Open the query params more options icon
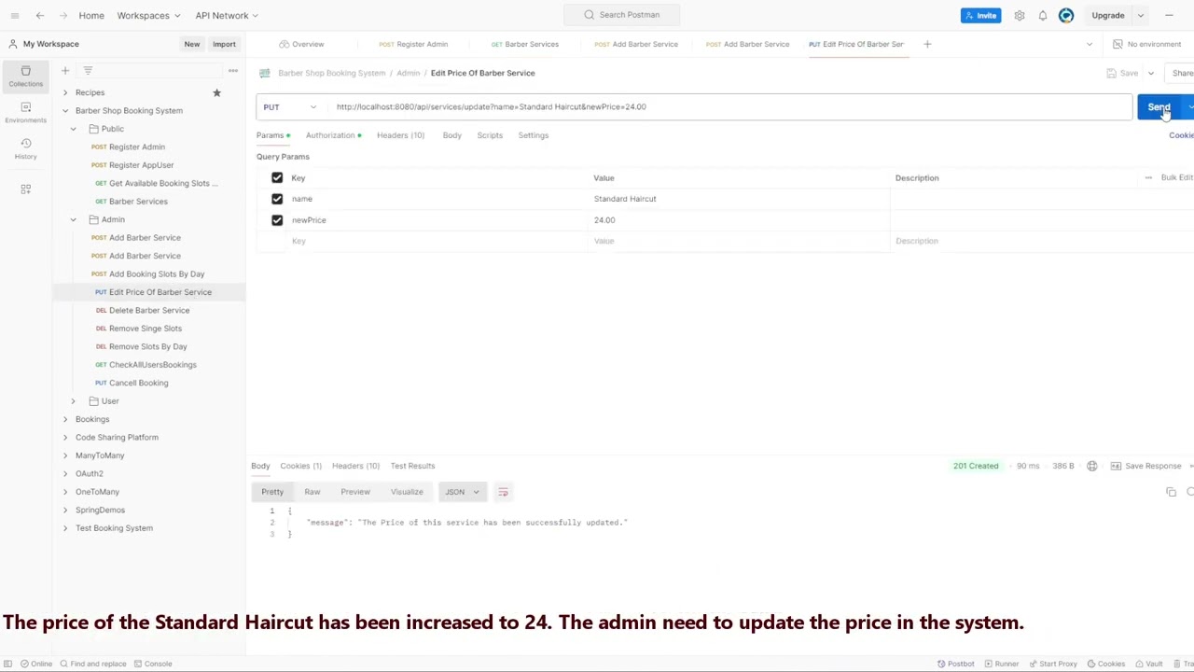The height and width of the screenshot is (672, 1194). pyautogui.click(x=1148, y=177)
